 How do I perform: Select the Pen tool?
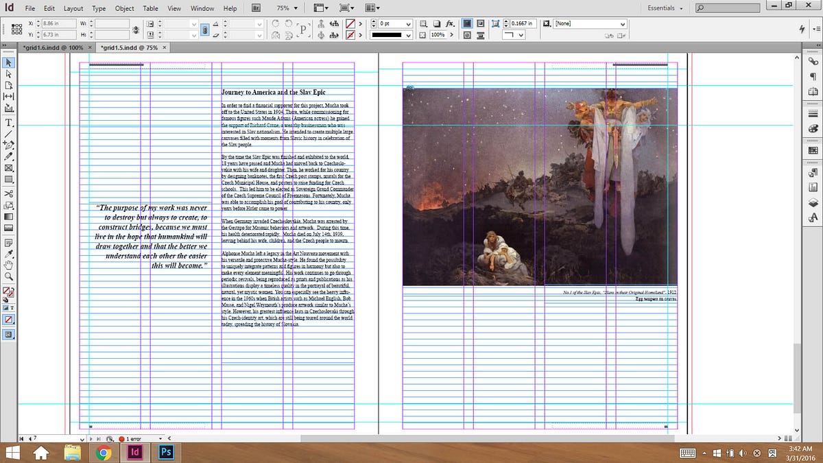pos(9,145)
